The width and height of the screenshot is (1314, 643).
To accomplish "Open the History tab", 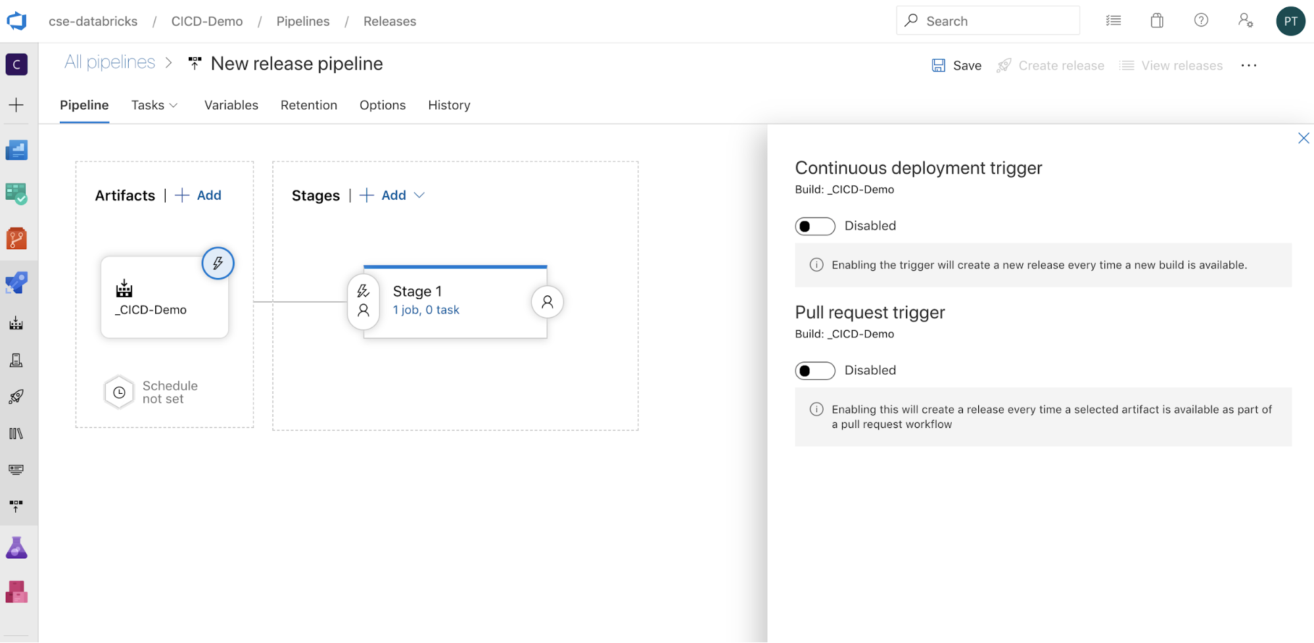I will pos(449,105).
